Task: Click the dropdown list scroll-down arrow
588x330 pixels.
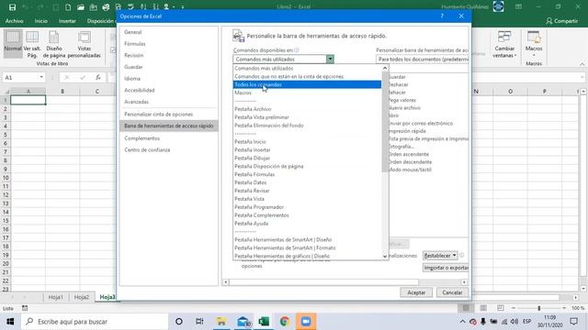Action: tap(385, 257)
